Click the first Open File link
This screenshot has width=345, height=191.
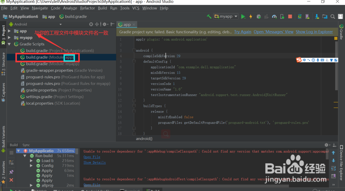pyautogui.click(x=92, y=157)
